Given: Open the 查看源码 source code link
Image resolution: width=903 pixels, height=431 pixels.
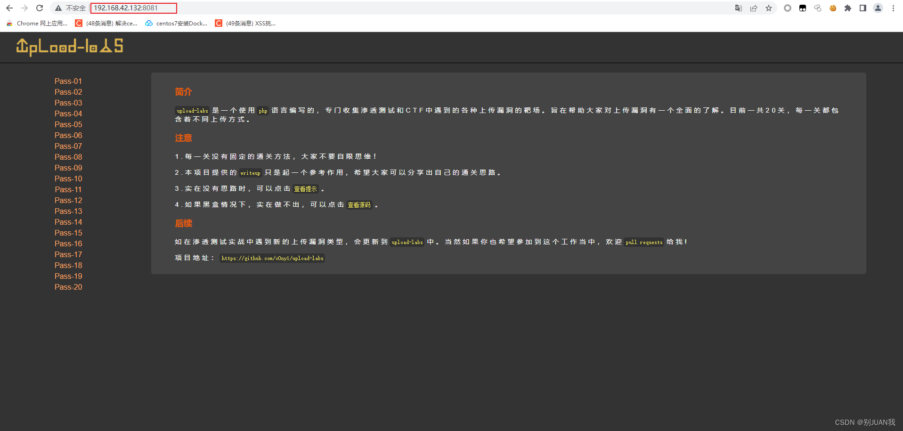Looking at the screenshot, I should tap(359, 205).
